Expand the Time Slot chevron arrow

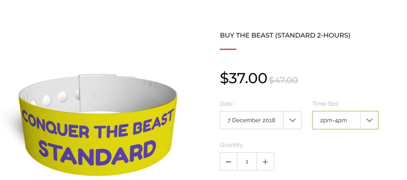(369, 120)
